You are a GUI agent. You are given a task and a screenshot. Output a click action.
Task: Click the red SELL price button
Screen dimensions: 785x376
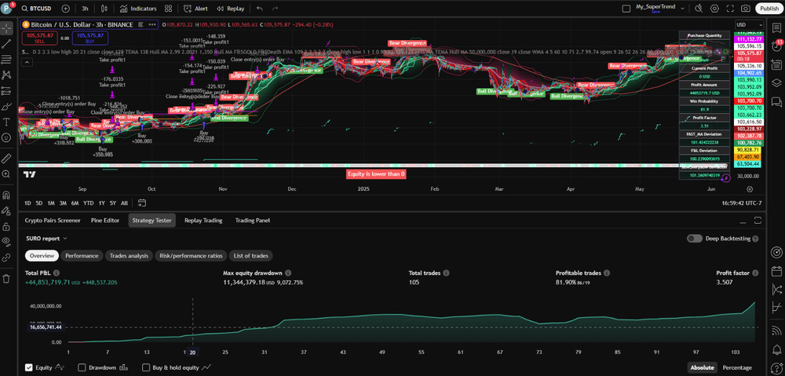38,38
